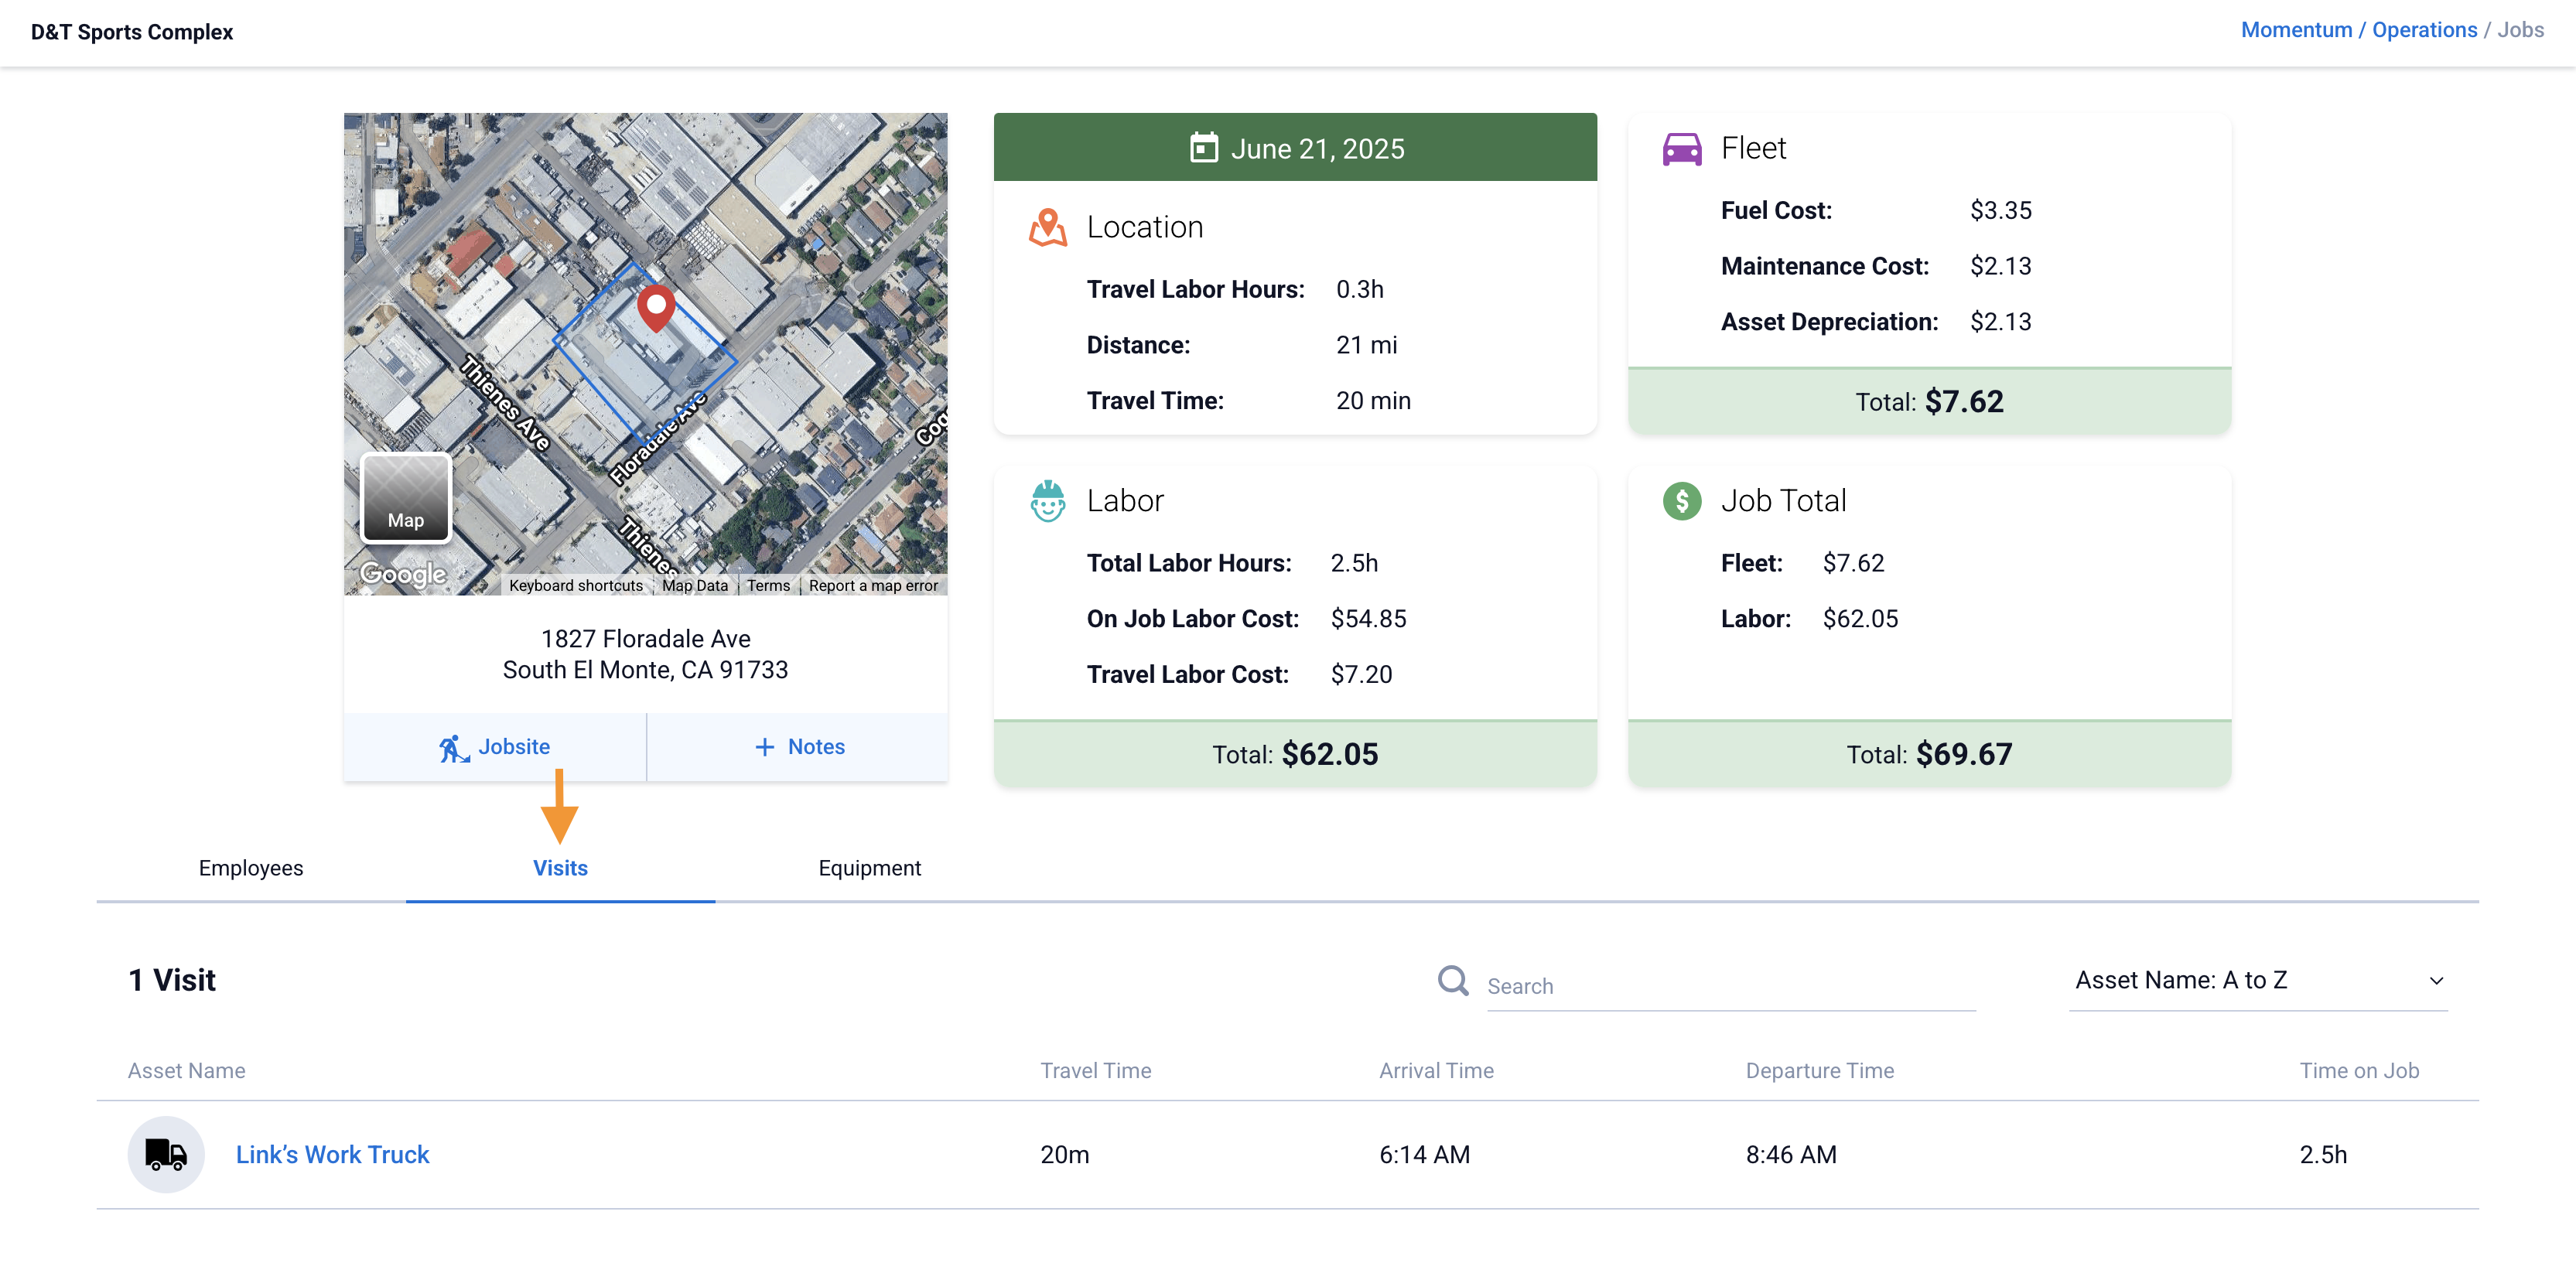Go to Momentum breadcrumb link

coord(2295,30)
